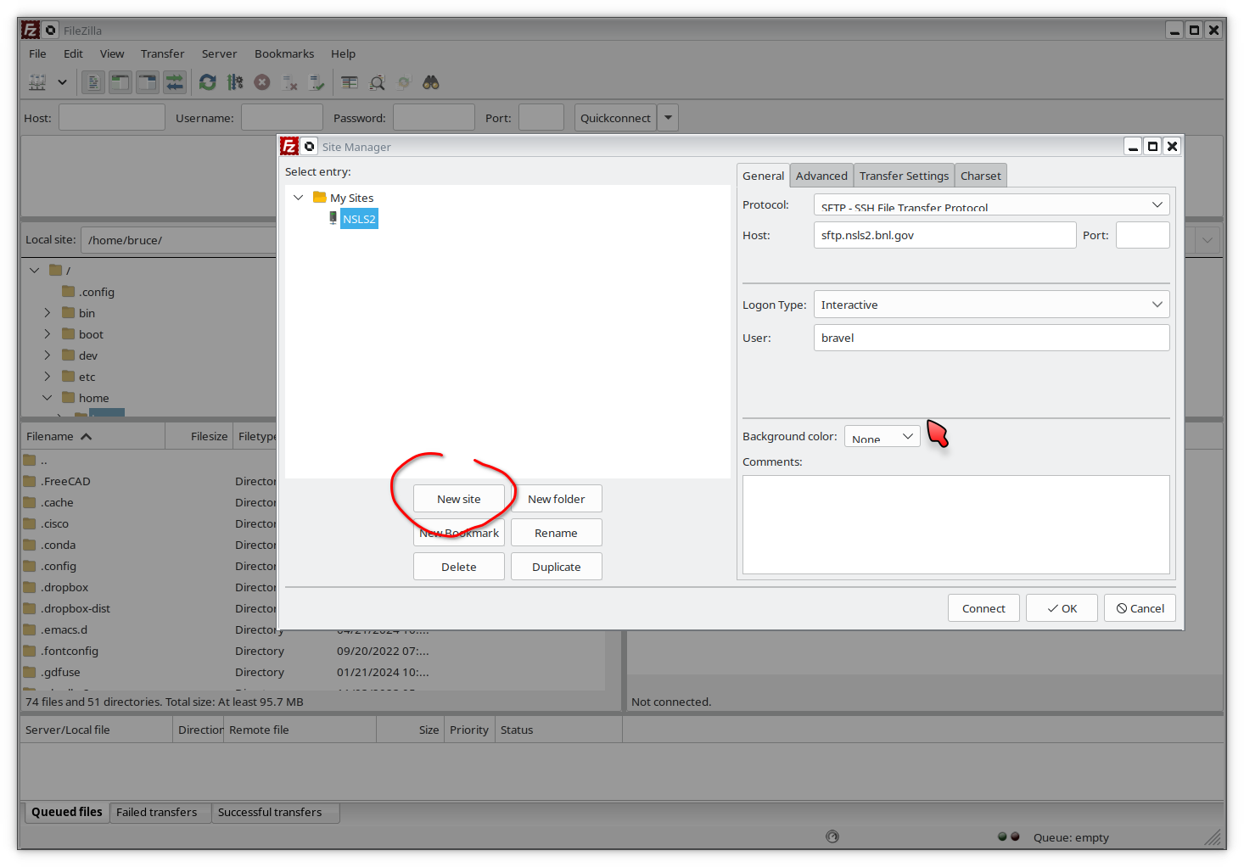Open the Transfer menu
The height and width of the screenshot is (867, 1244).
[162, 53]
